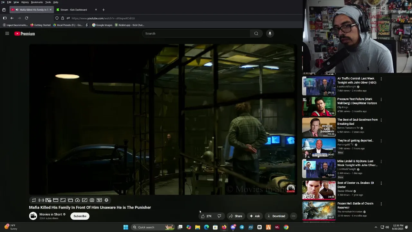412x232 pixels.
Task: Click the Share button
Action: pos(235,216)
